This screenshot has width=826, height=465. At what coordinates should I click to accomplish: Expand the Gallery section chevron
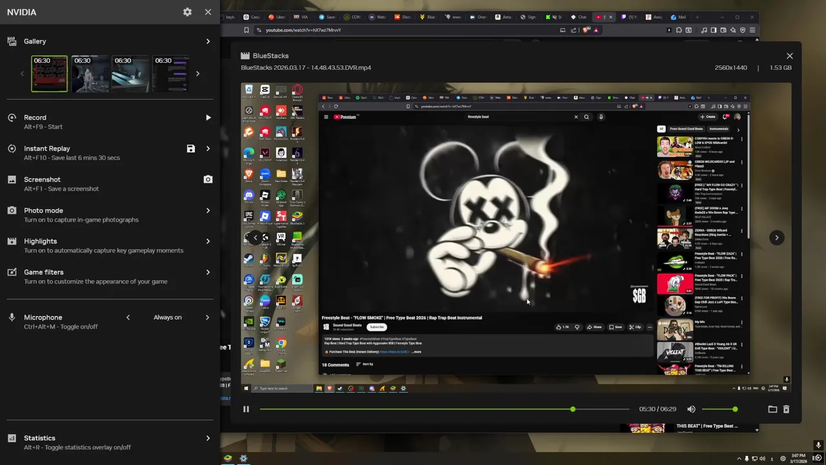[208, 41]
